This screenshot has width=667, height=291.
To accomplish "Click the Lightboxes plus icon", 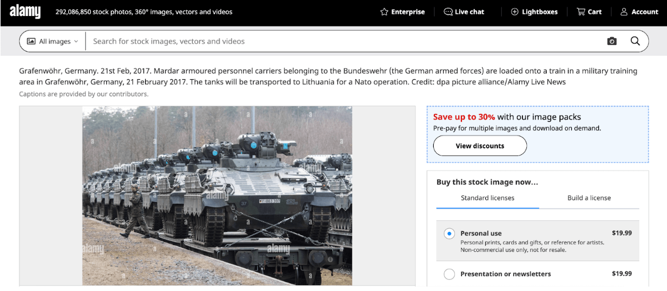I will [515, 12].
